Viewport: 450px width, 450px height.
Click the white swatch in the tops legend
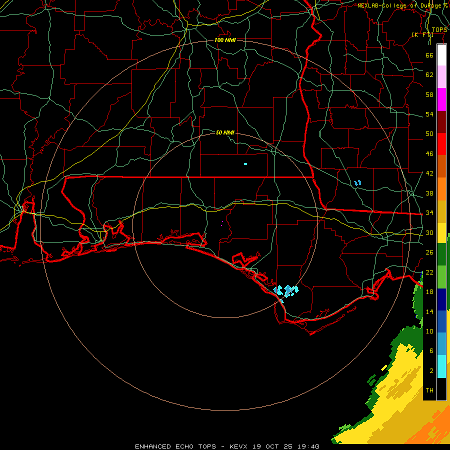(x=441, y=55)
